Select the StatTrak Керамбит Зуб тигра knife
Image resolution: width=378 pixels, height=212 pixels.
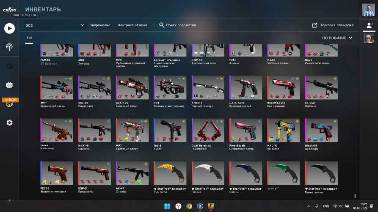[170, 173]
